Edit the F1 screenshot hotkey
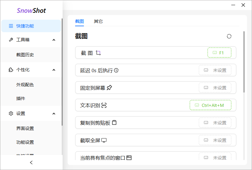252x170 pixels. tap(219, 53)
